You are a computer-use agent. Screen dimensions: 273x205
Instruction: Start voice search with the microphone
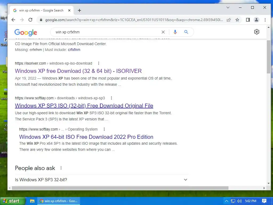pyautogui.click(x=175, y=32)
